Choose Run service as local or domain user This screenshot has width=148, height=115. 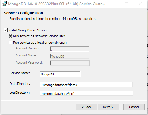10,43
